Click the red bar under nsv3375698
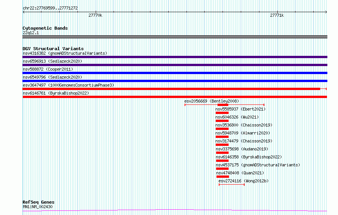Viewport: 338px width, 215px height. [222, 153]
